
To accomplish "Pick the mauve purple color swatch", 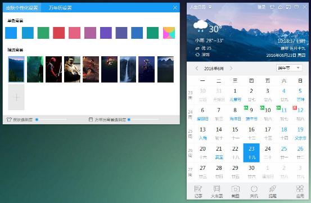I will [90, 33].
